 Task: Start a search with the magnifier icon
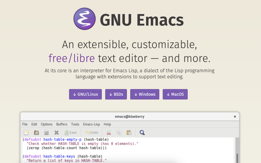point(142,132)
